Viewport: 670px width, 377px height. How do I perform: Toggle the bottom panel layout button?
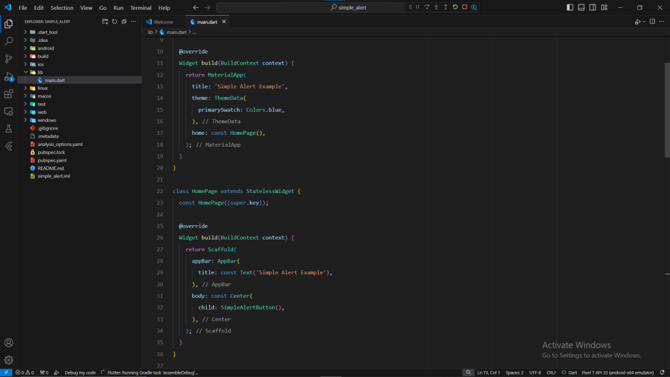581,7
